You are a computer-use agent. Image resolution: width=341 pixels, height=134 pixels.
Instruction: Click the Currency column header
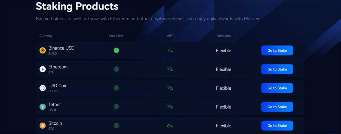[x=46, y=36]
